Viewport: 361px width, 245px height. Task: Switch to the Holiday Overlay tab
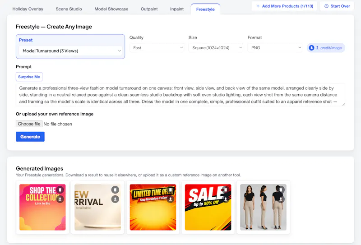click(x=28, y=9)
